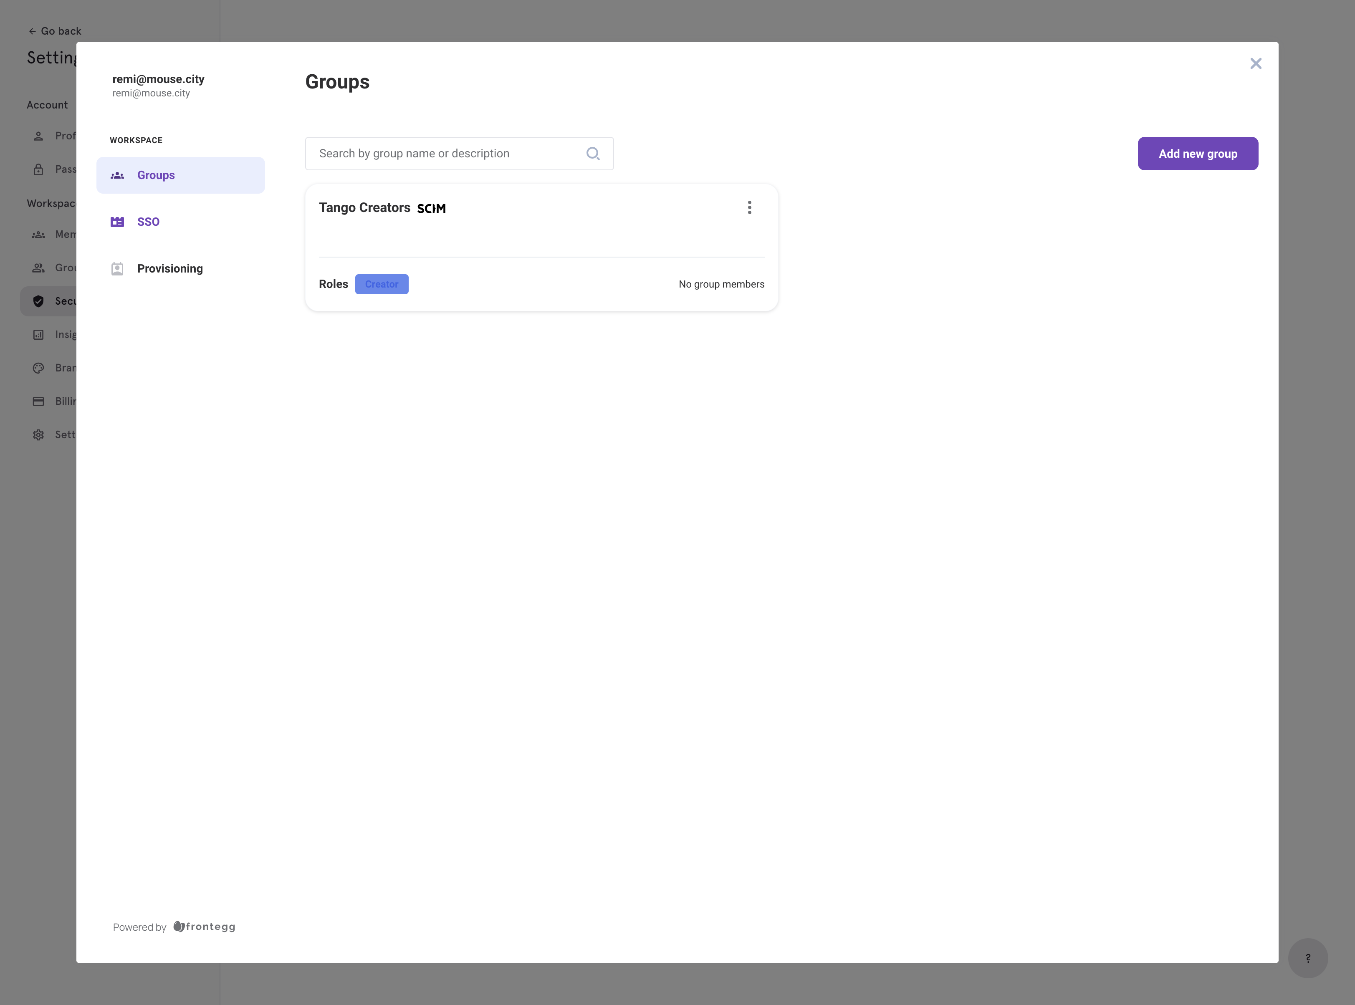1355x1005 pixels.
Task: Click the SSO badge icon
Action: click(x=117, y=222)
